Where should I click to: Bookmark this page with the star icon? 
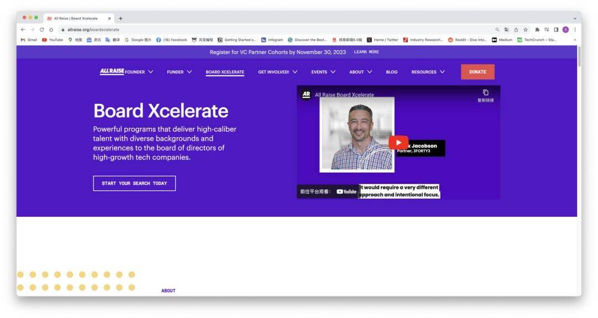pos(525,30)
